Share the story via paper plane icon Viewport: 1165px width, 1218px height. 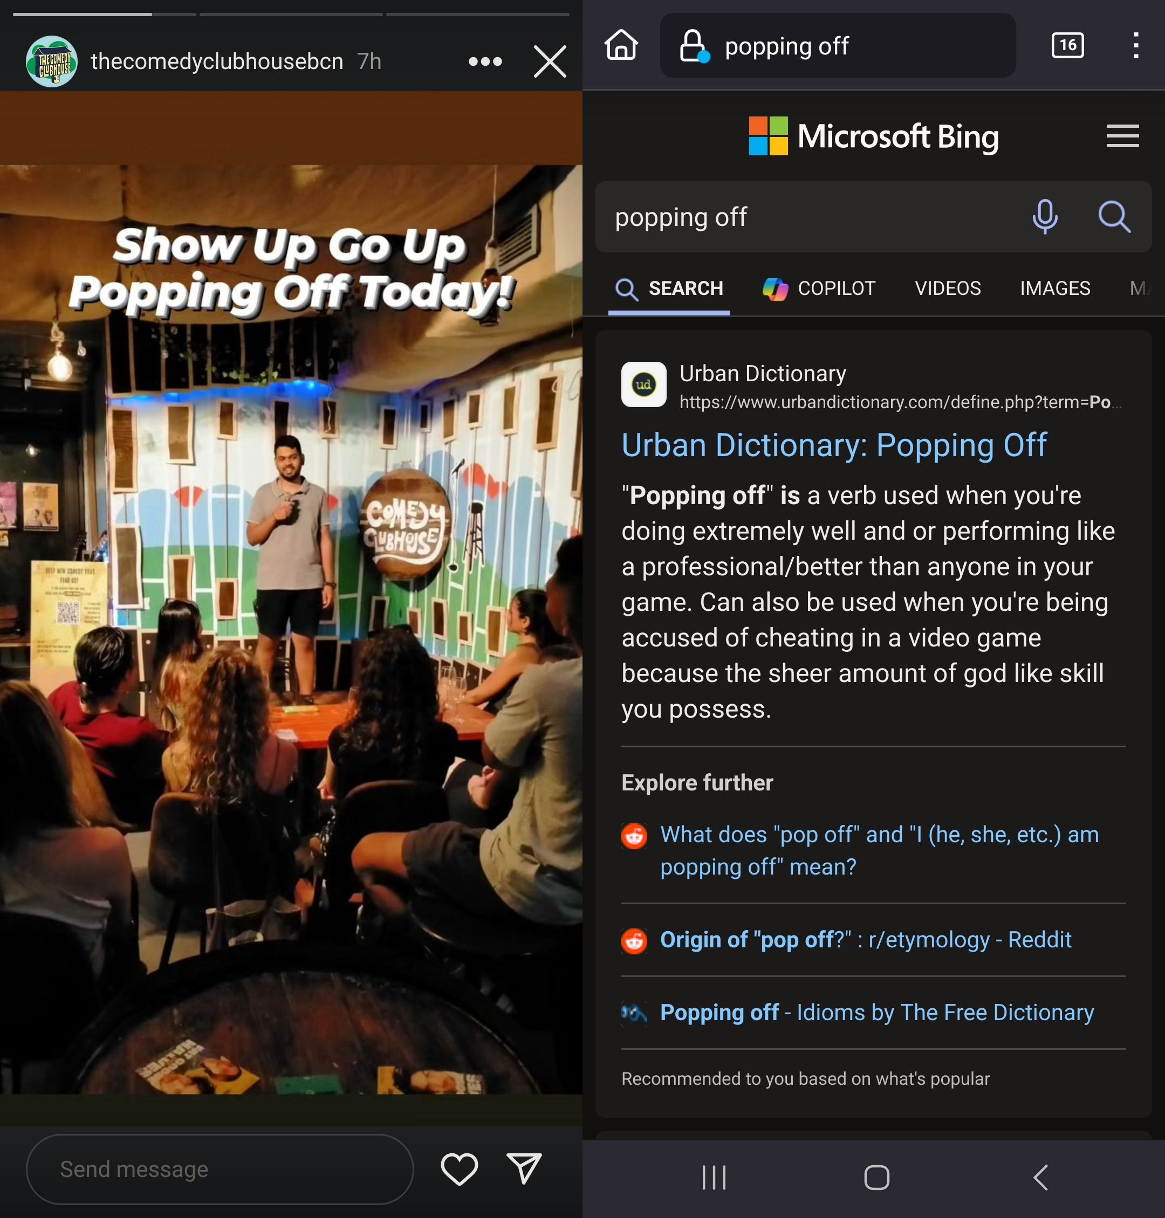524,1169
